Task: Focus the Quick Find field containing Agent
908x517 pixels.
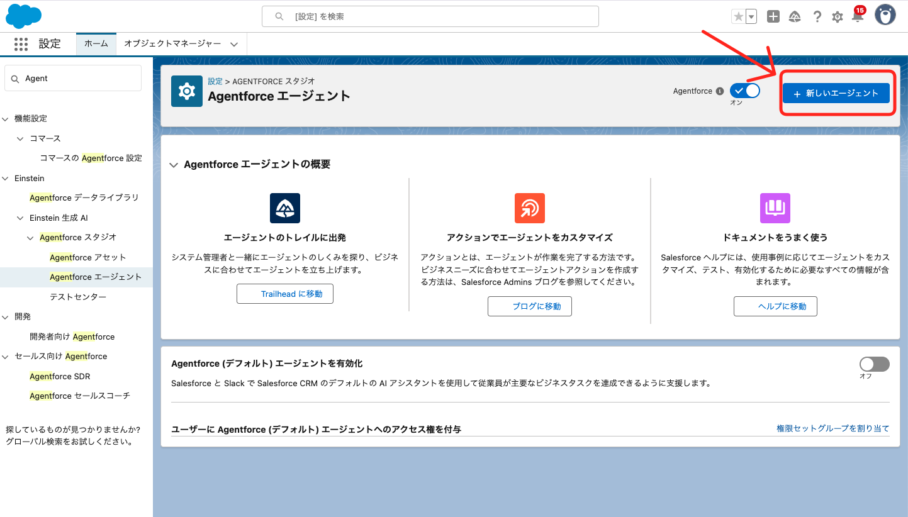Action: pos(73,79)
